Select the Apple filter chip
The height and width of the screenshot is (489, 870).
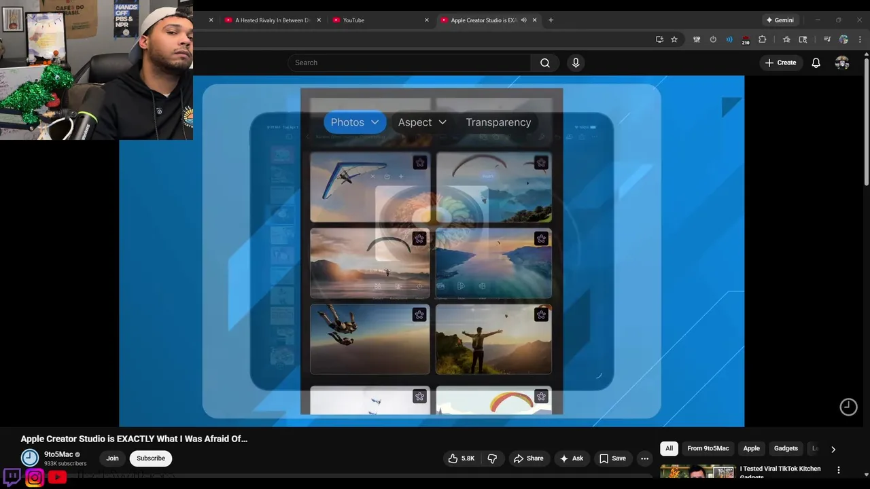[751, 448]
